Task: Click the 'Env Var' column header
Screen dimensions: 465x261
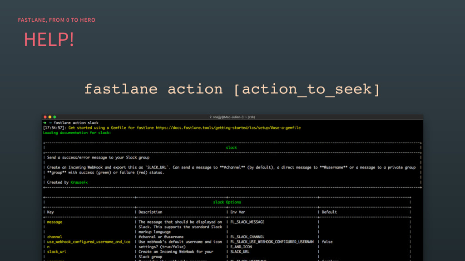Action: tap(238, 212)
